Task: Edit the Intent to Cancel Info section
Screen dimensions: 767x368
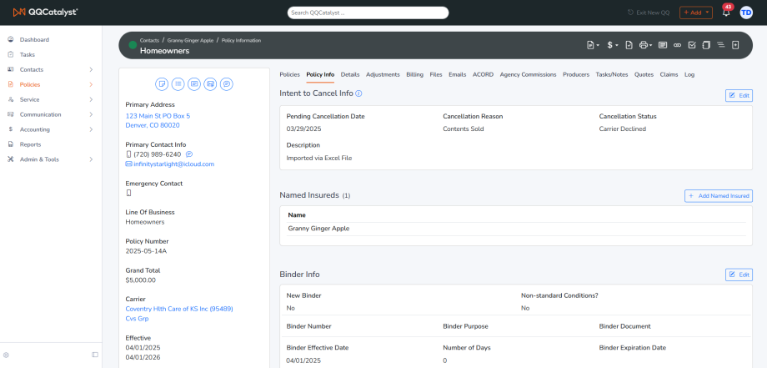Action: point(739,95)
